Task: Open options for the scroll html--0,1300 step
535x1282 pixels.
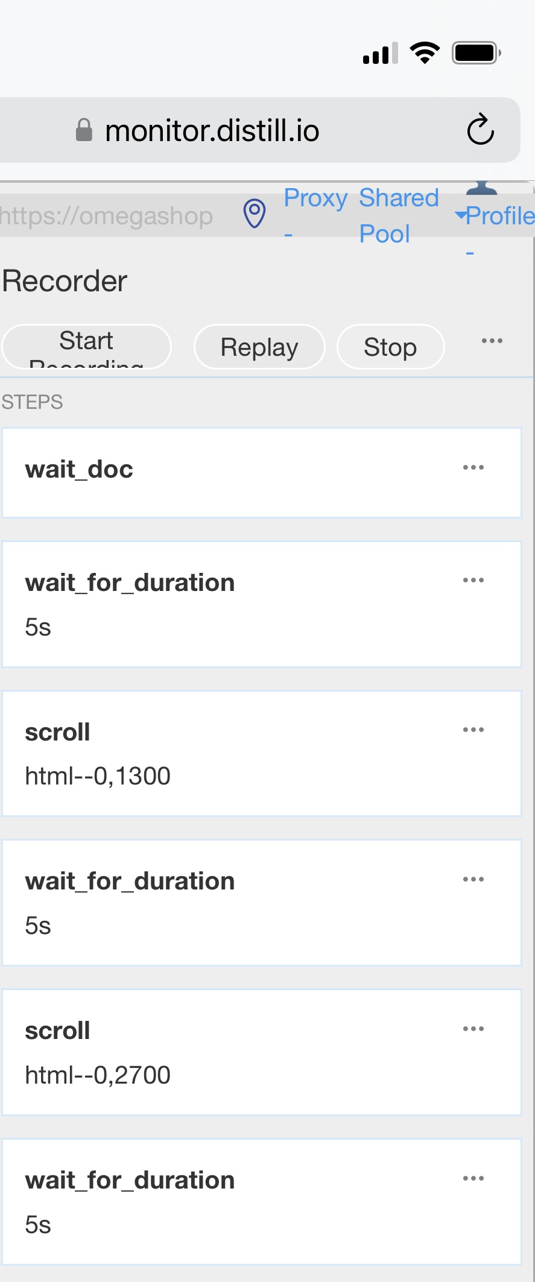Action: pyautogui.click(x=473, y=730)
